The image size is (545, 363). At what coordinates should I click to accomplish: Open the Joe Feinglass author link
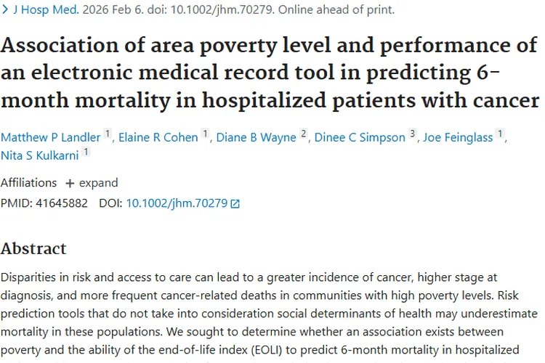click(x=459, y=137)
